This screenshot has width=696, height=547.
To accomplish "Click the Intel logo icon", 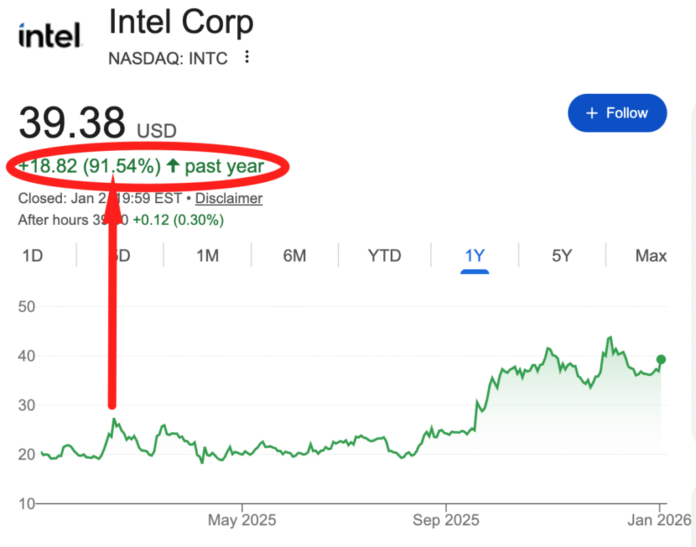I will coord(50,36).
